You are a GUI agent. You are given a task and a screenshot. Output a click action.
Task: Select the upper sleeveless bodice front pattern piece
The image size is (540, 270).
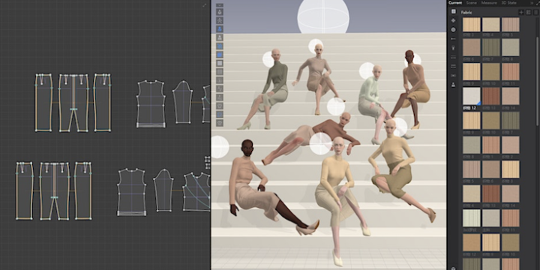click(151, 104)
